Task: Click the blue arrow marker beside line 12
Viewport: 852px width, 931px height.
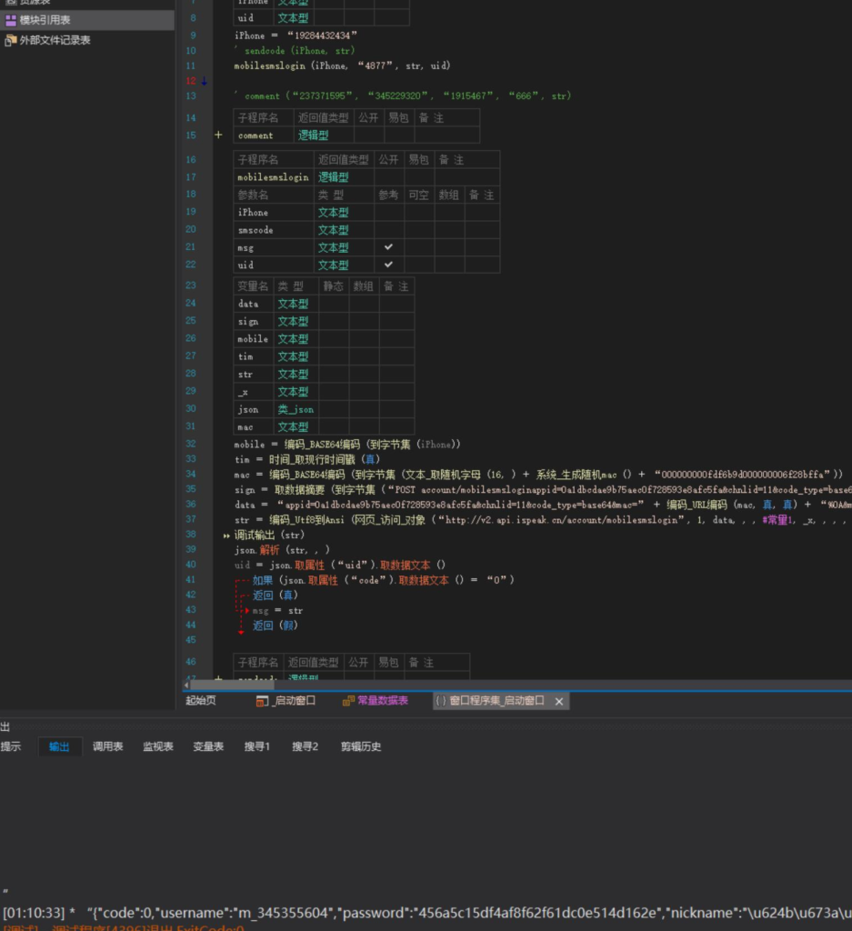Action: pos(204,81)
